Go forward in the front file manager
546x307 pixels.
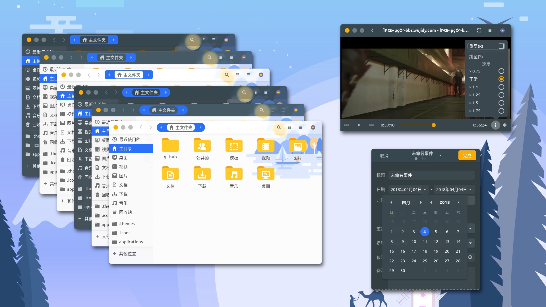click(x=151, y=127)
